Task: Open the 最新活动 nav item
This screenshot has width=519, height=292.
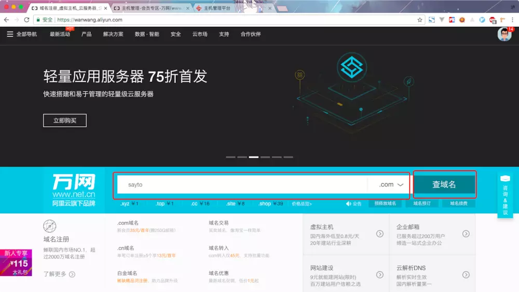Action: 60,34
